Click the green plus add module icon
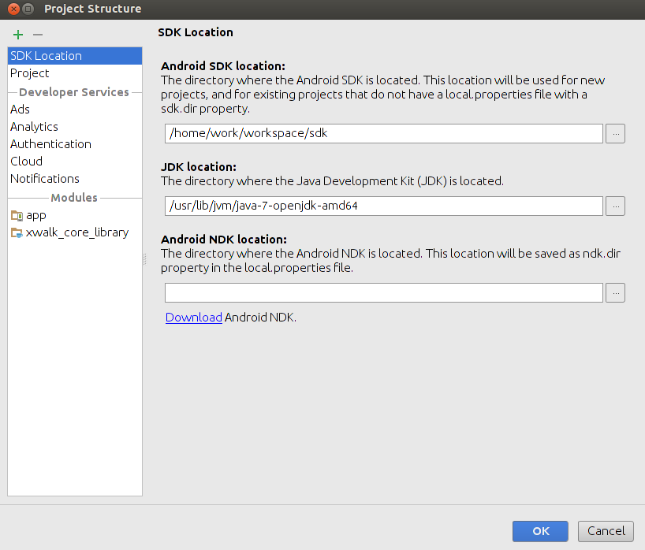The image size is (645, 550). [18, 35]
